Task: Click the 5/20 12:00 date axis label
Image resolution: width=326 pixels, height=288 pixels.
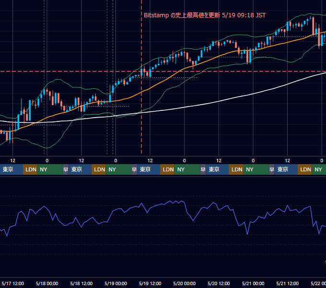Action: pyautogui.click(x=219, y=283)
